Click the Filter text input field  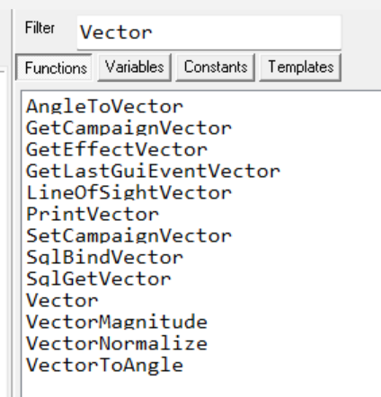coord(209,32)
